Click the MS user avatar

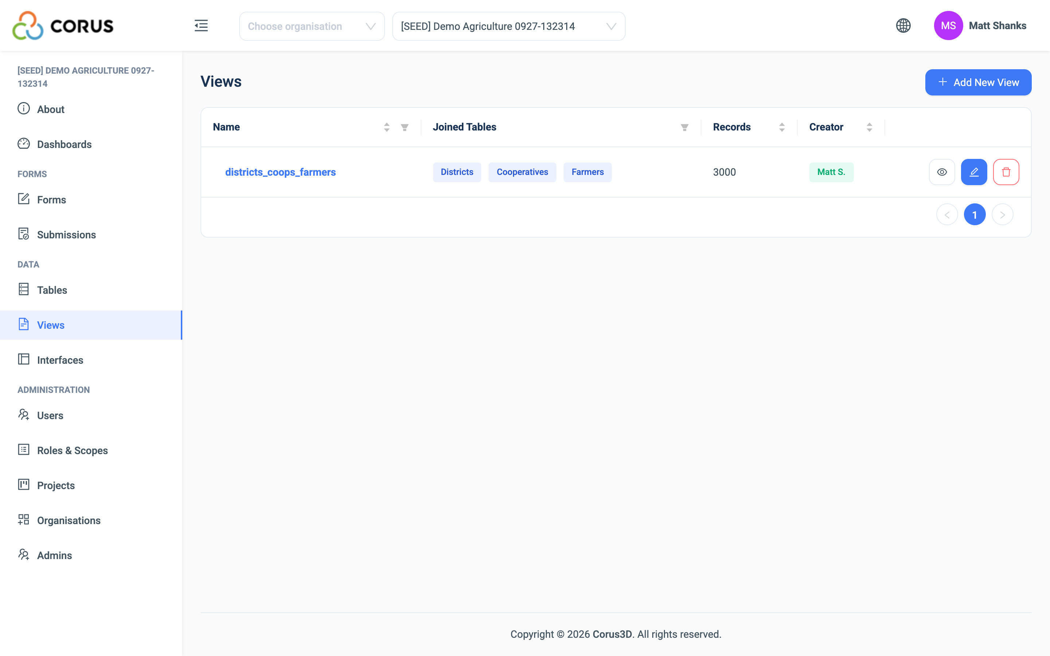948,26
